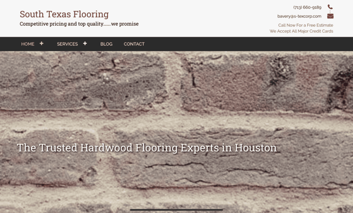353x213 pixels.
Task: Click "Call Now For a Free Estimate" text
Action: (305, 25)
